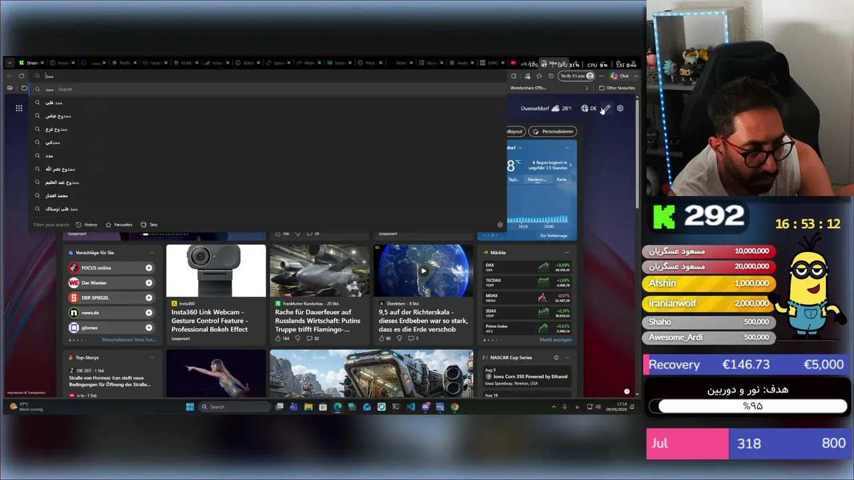The image size is (854, 480).
Task: Open Personalisieren Ihres Feed link
Action: 129,340
